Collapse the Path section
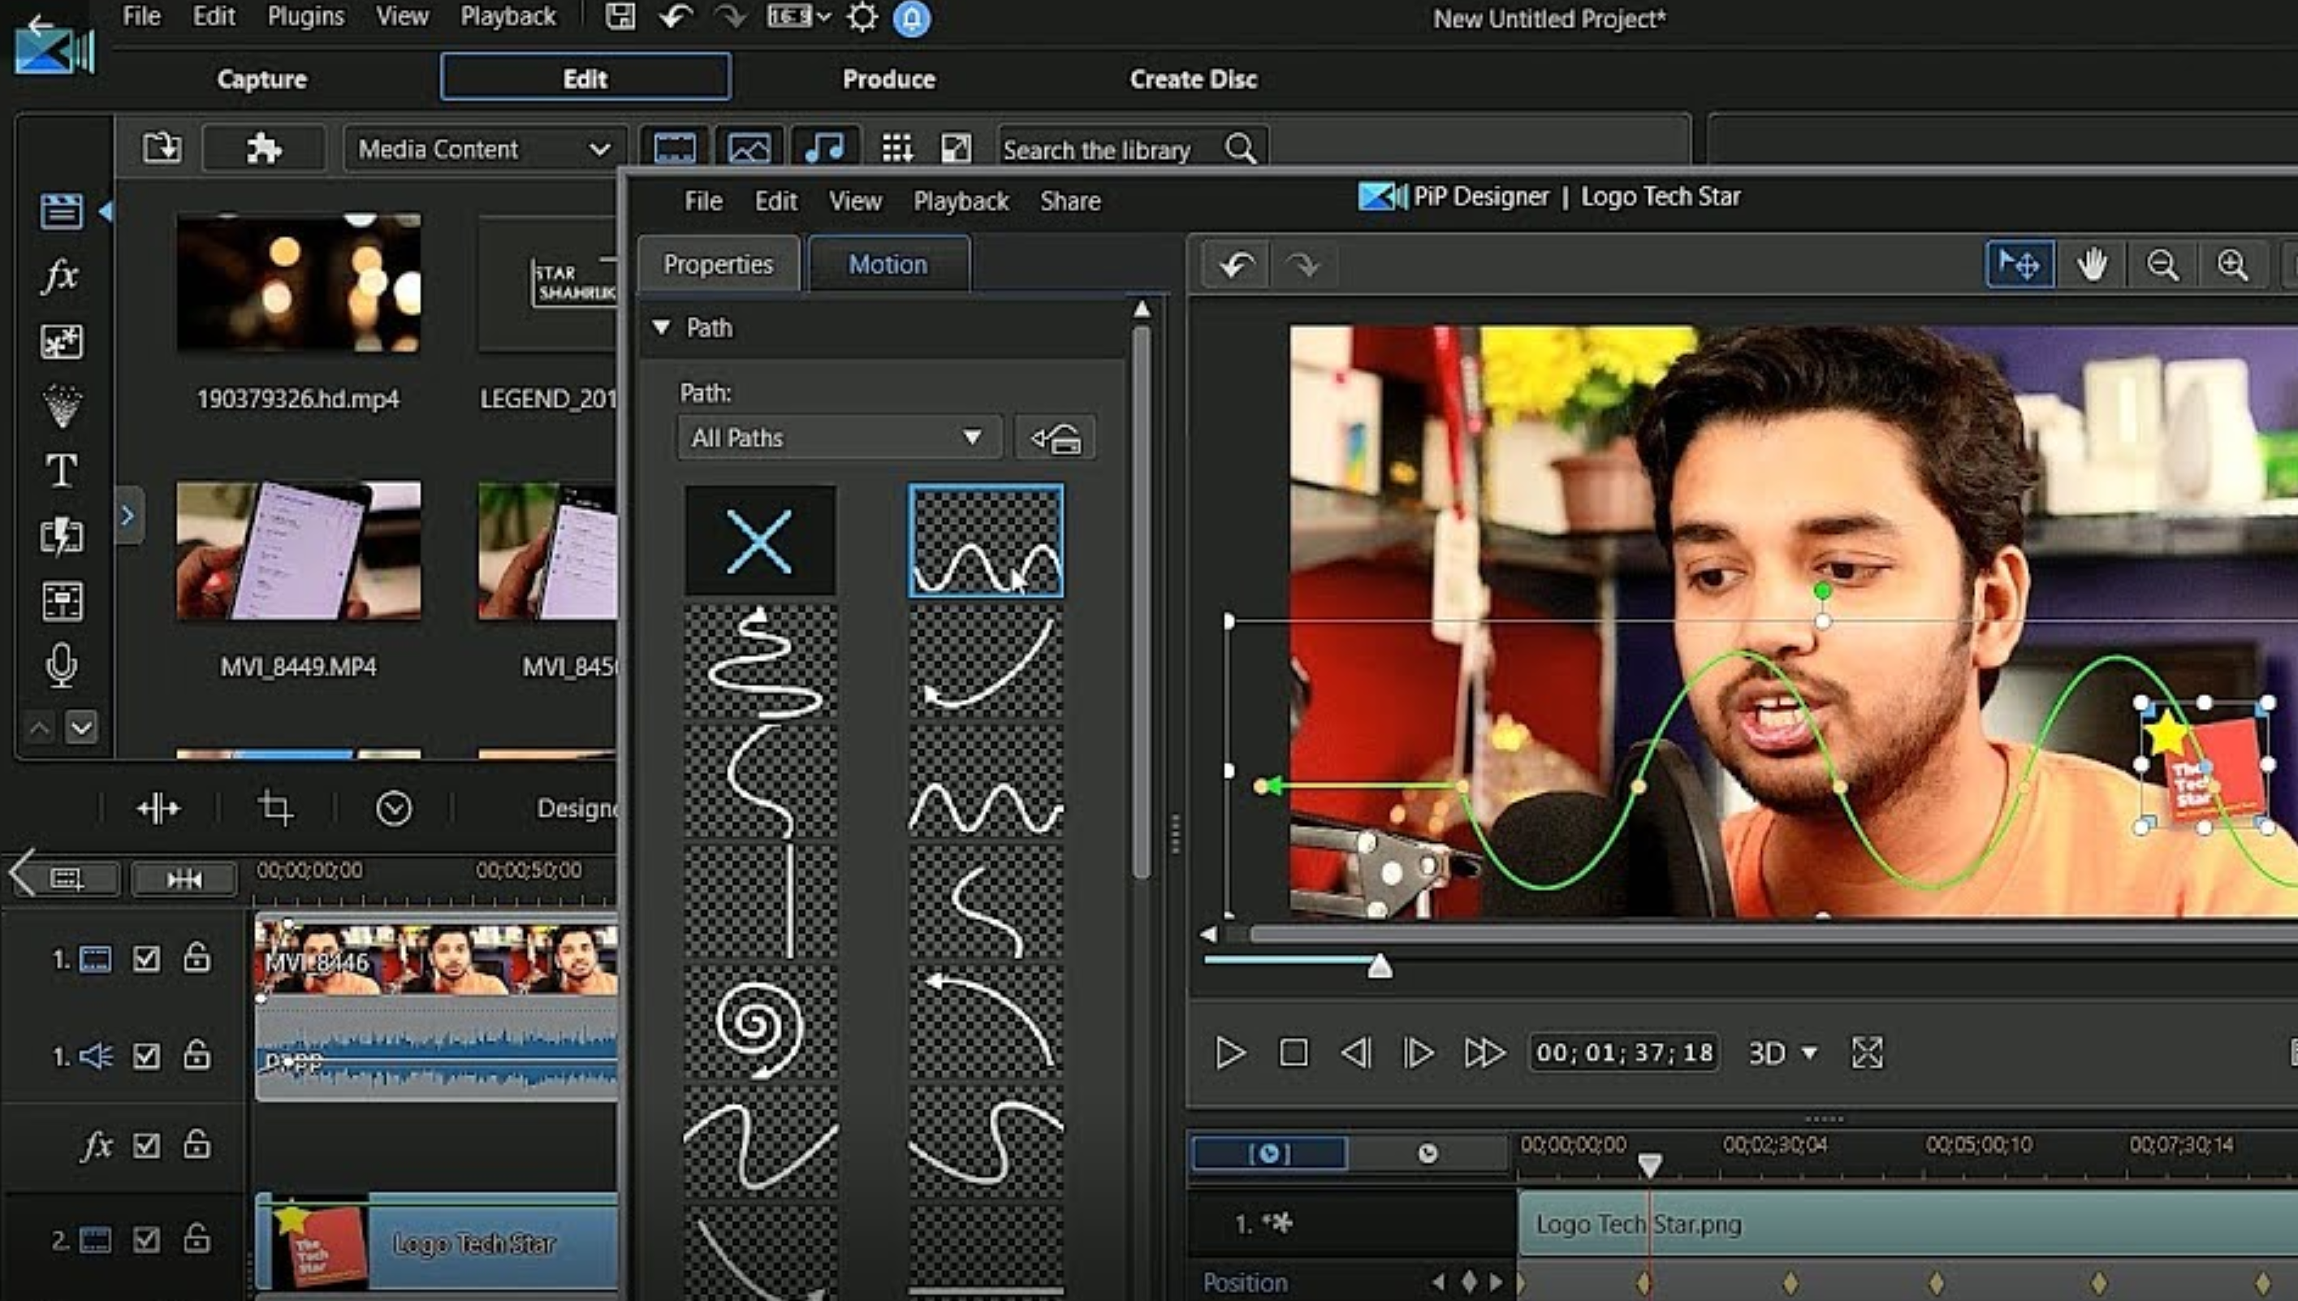The image size is (2298, 1301). coord(661,327)
